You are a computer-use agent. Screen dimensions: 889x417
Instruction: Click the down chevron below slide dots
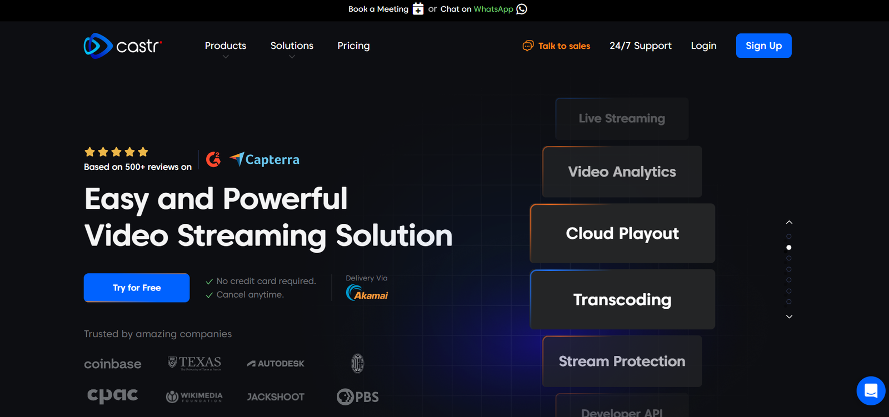789,316
